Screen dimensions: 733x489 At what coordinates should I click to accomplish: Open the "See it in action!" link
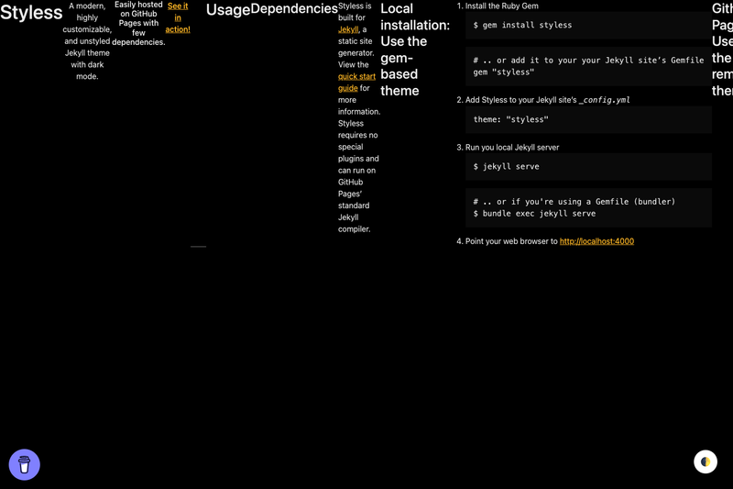[178, 17]
